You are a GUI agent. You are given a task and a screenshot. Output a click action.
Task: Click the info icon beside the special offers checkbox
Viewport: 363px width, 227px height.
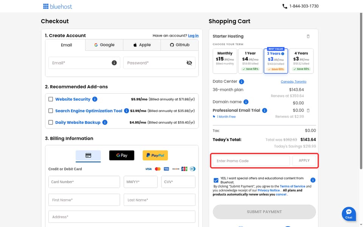[x=313, y=180]
